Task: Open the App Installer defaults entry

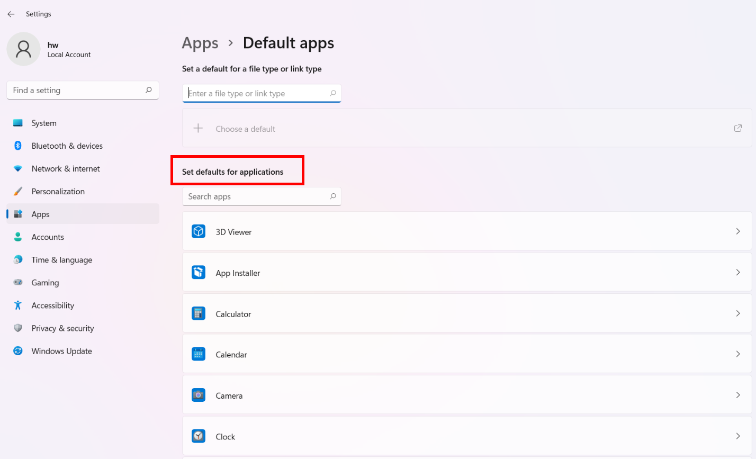Action: pos(467,272)
